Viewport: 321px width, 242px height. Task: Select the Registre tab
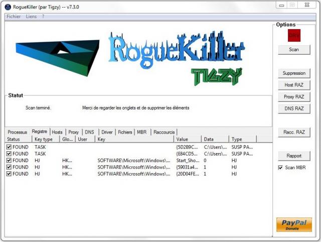[40, 132]
